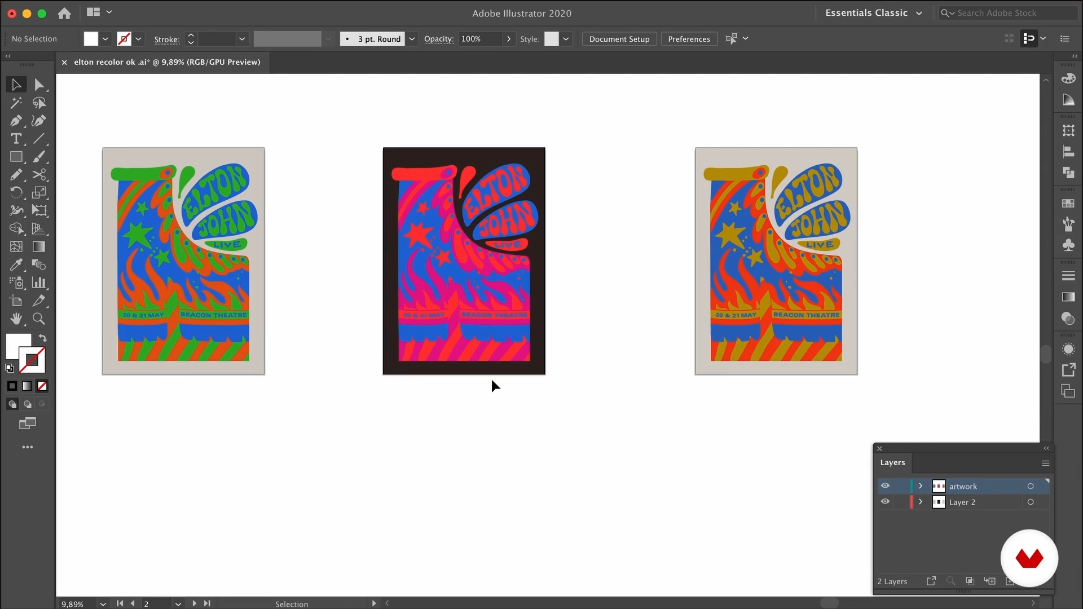Image resolution: width=1083 pixels, height=609 pixels.
Task: Select the Free Transform tool
Action: tap(39, 211)
